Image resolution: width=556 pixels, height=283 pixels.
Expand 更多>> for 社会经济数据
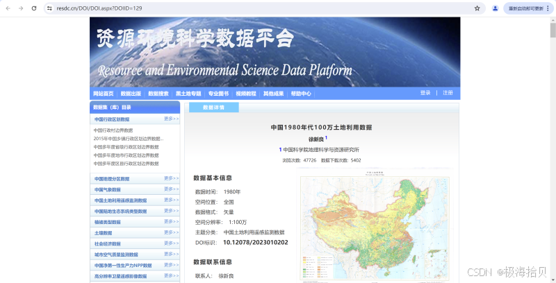[171, 243]
